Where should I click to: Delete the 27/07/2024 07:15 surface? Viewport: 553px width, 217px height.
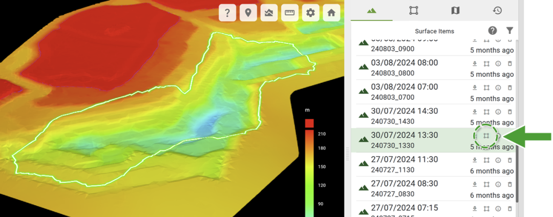(x=509, y=208)
